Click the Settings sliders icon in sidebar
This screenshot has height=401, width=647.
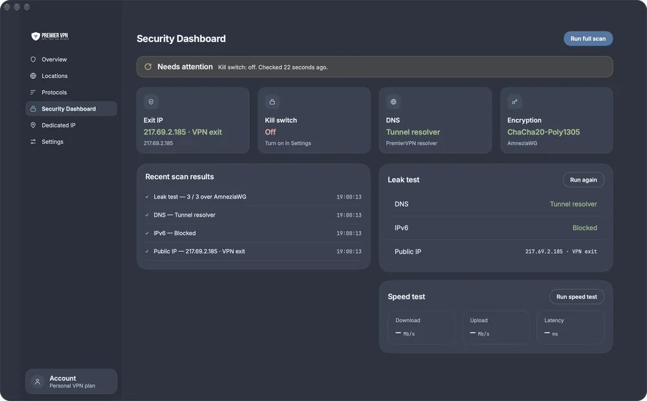(33, 142)
